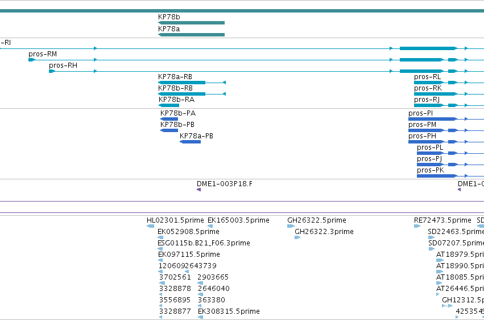This screenshot has width=484, height=320.
Task: Click the pros-RL transcript label
Action: point(428,77)
